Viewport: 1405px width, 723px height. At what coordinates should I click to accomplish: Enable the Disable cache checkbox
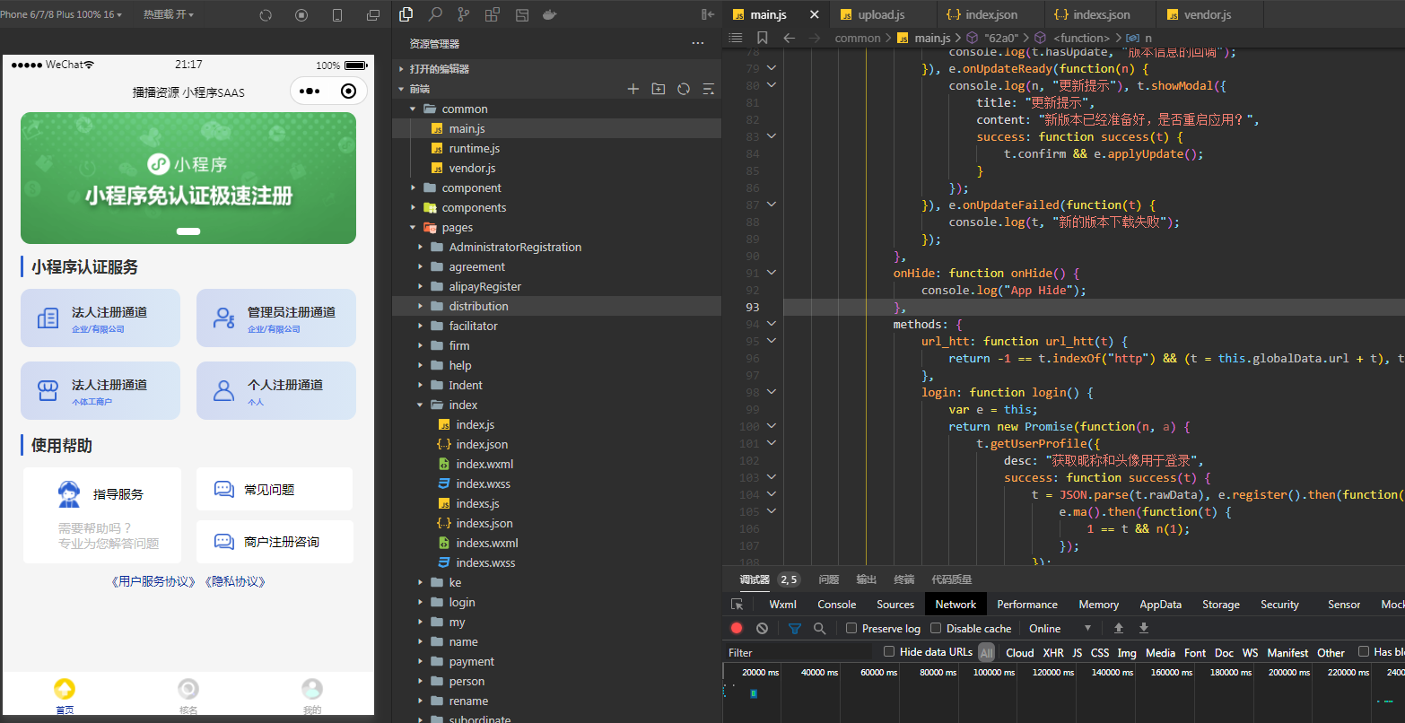936,628
